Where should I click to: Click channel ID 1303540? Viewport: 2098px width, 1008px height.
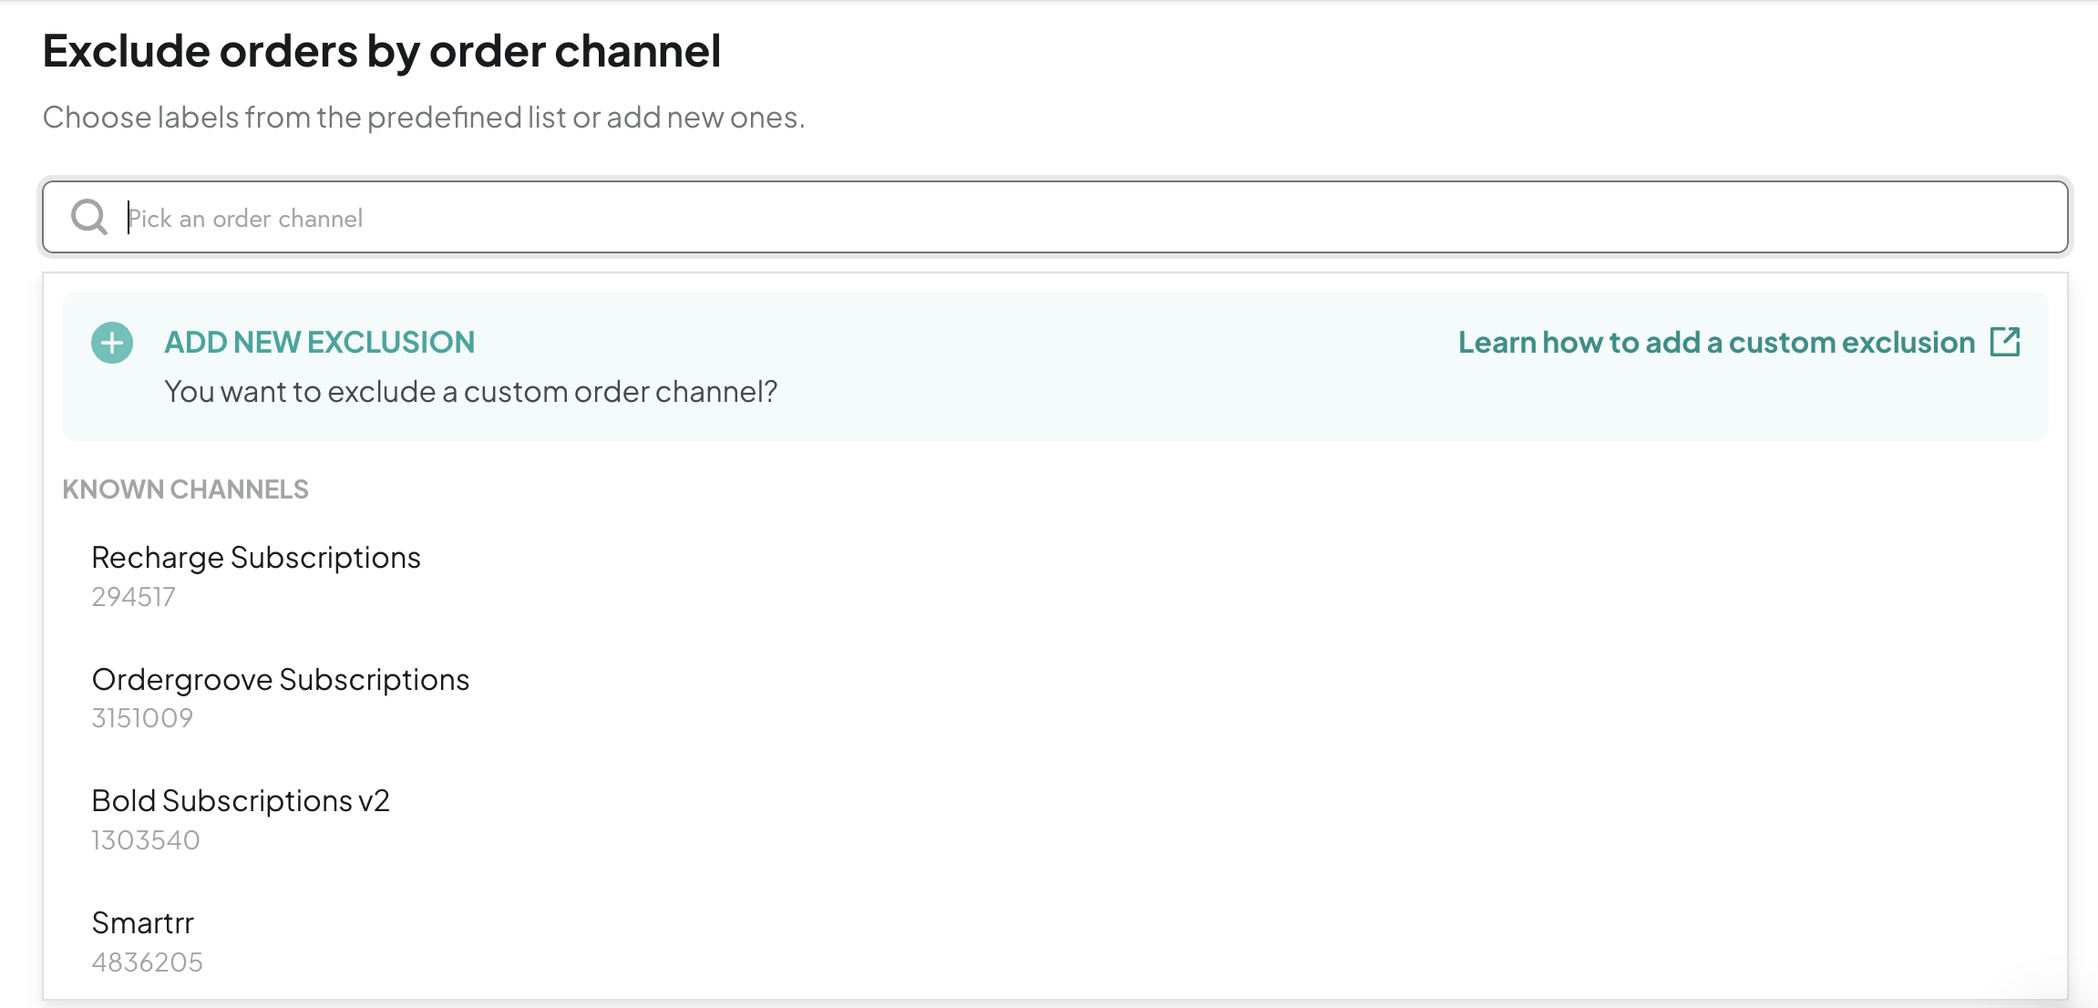coord(146,840)
